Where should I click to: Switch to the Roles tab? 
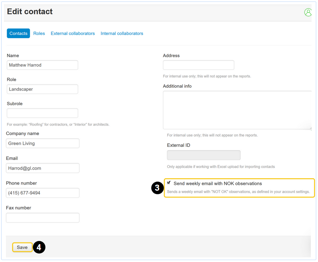coord(39,34)
